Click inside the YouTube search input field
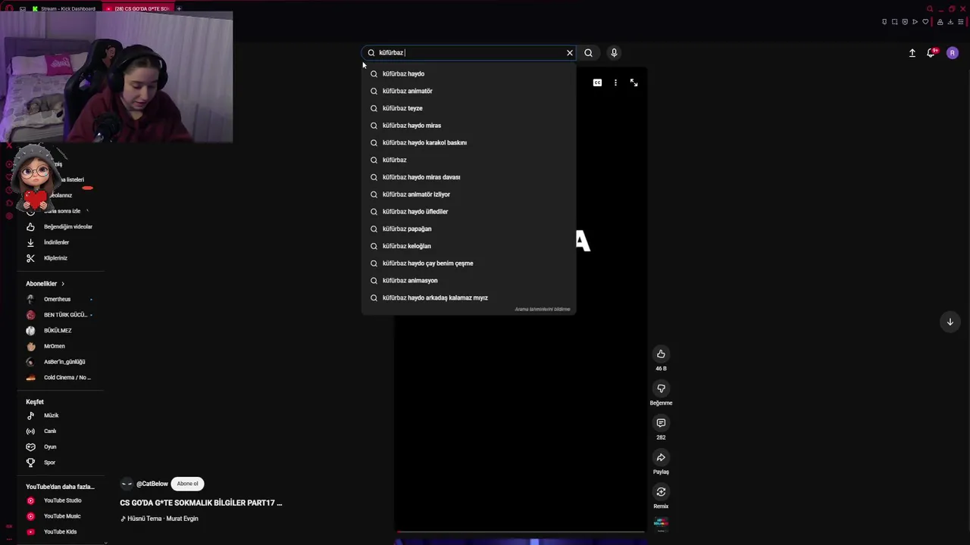 click(470, 53)
